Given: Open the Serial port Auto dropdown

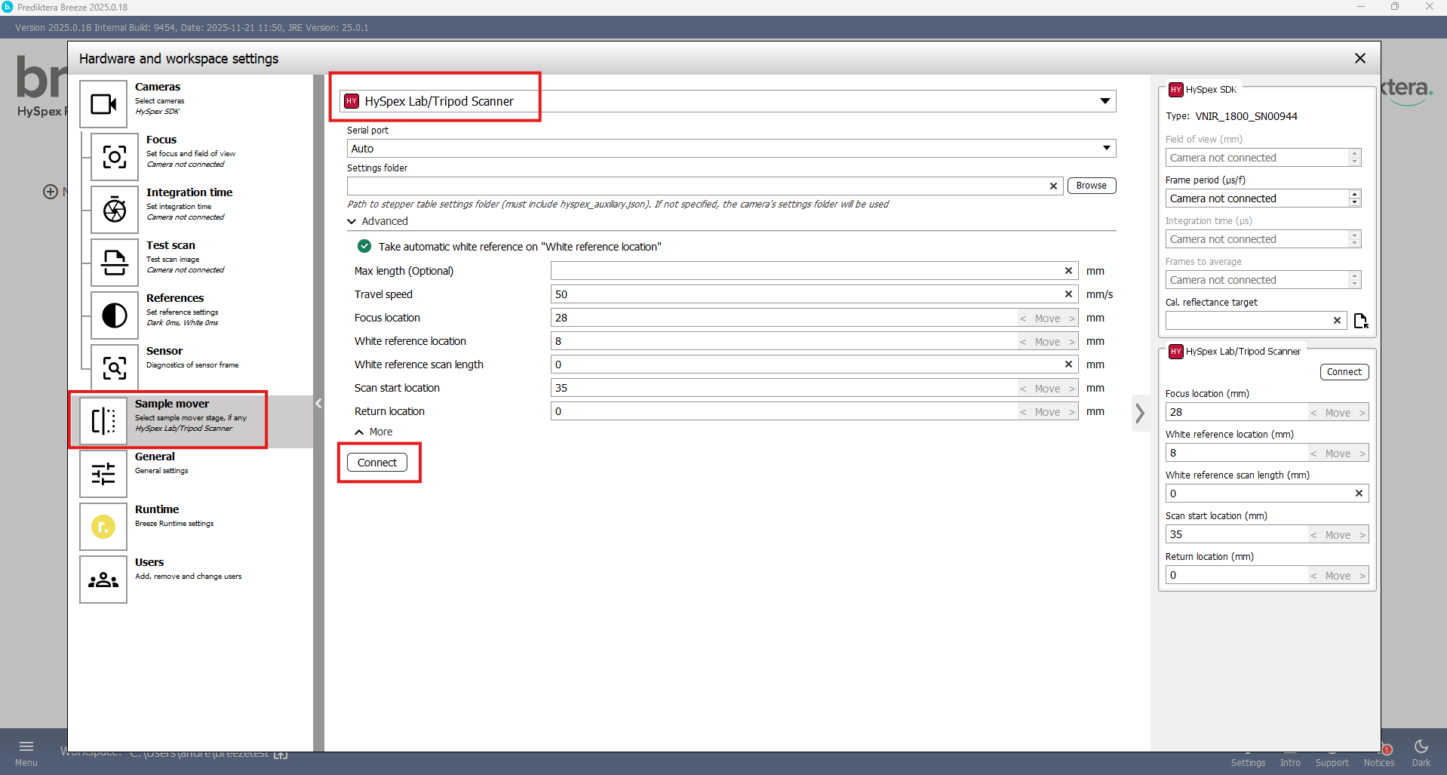Looking at the screenshot, I should click(1106, 149).
